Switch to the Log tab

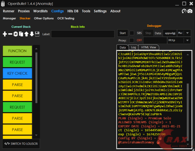point(133,47)
